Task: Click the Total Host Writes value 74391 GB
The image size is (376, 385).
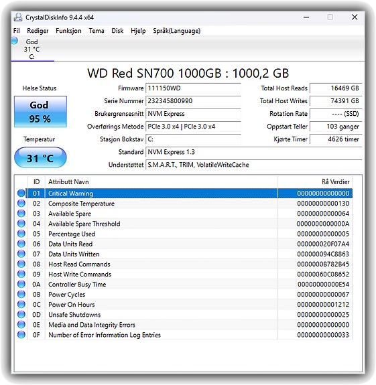Action: (x=336, y=101)
